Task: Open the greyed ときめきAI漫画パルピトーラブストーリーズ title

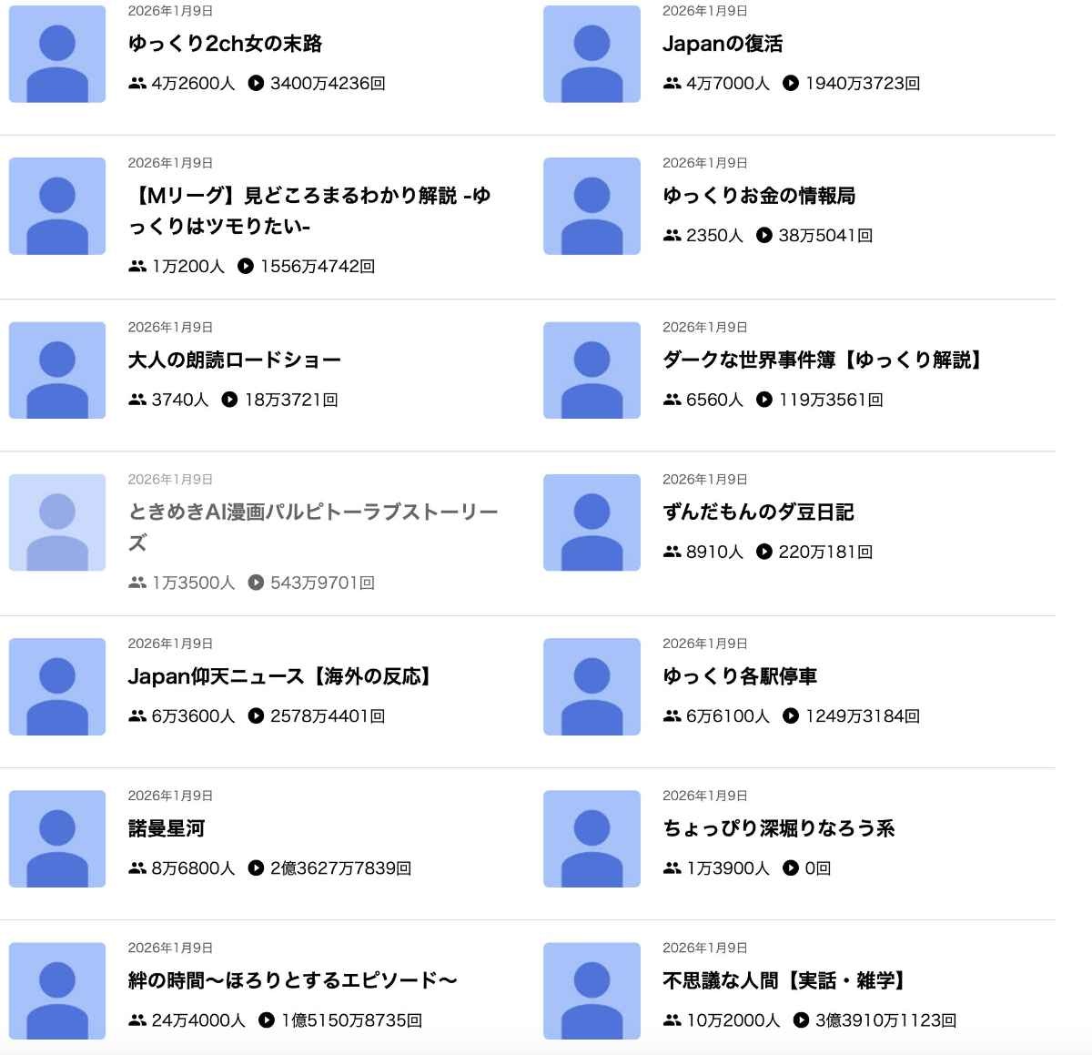Action: (313, 527)
